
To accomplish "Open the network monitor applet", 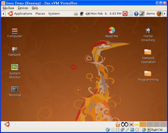I will tap(82, 14).
